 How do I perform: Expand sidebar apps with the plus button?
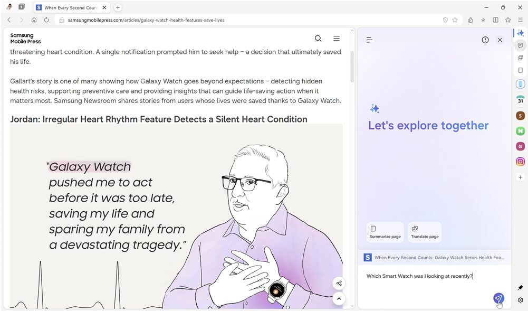coord(520,177)
